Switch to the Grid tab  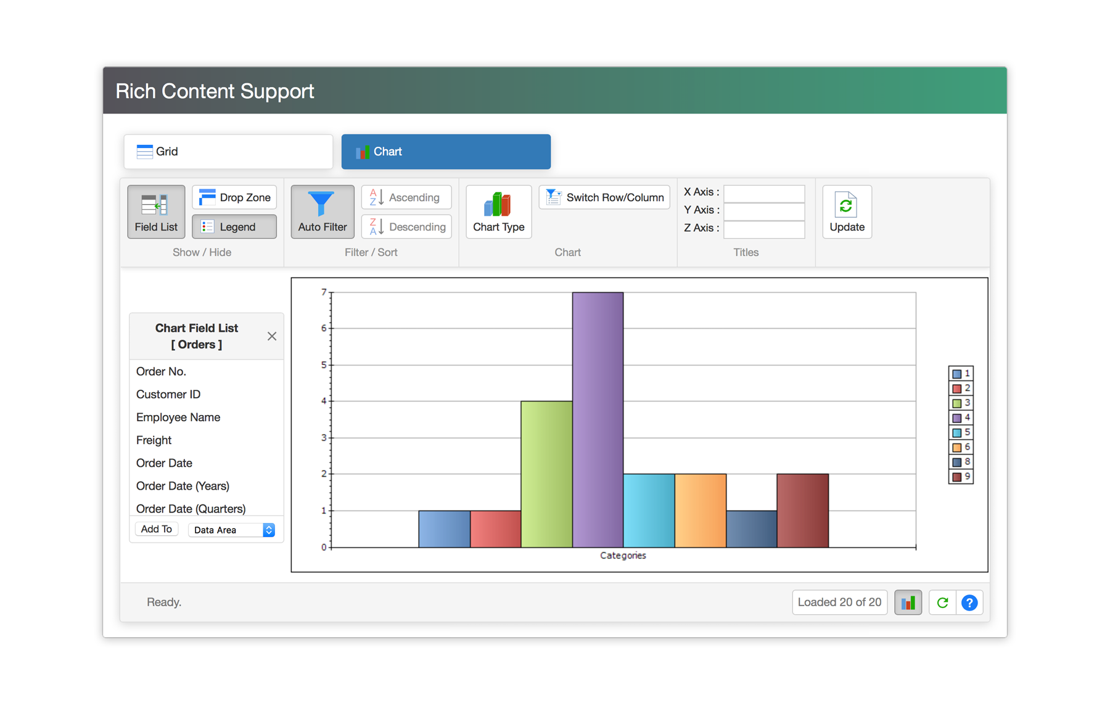228,152
